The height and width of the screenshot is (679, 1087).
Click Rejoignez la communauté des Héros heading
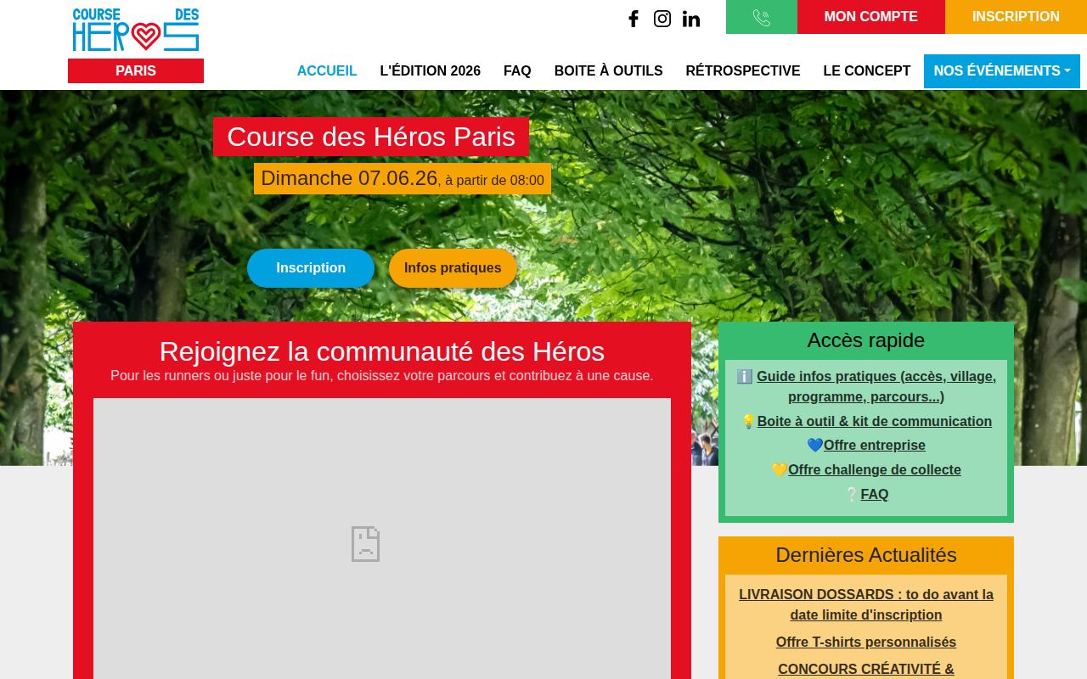click(382, 351)
